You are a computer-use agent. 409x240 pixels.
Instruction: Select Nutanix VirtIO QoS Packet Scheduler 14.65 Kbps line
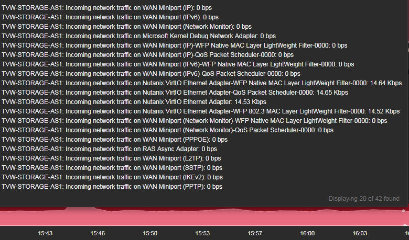point(175,93)
